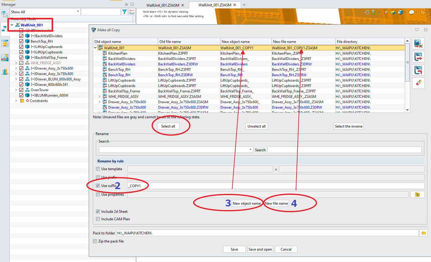Click the filter funnel icon in Manager
Viewport: 431px width, 262px height.
124,12
